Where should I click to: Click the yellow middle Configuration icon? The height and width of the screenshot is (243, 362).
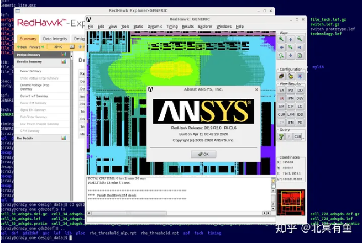click(291, 76)
